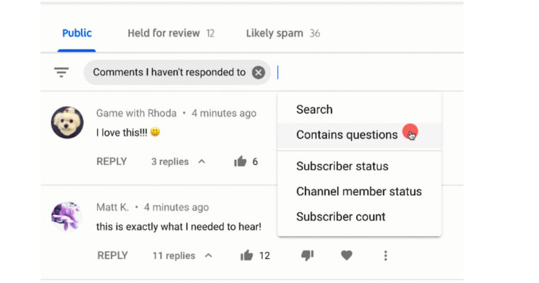The width and height of the screenshot is (539, 283).
Task: Select Search from filter menu
Action: point(314,110)
